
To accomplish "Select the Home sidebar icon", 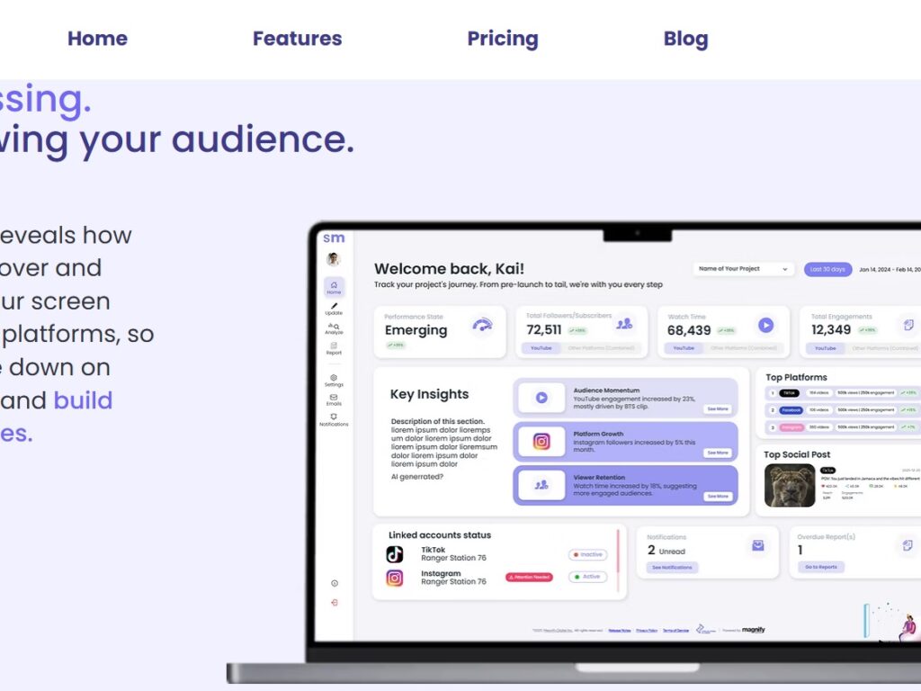I will pyautogui.click(x=334, y=287).
